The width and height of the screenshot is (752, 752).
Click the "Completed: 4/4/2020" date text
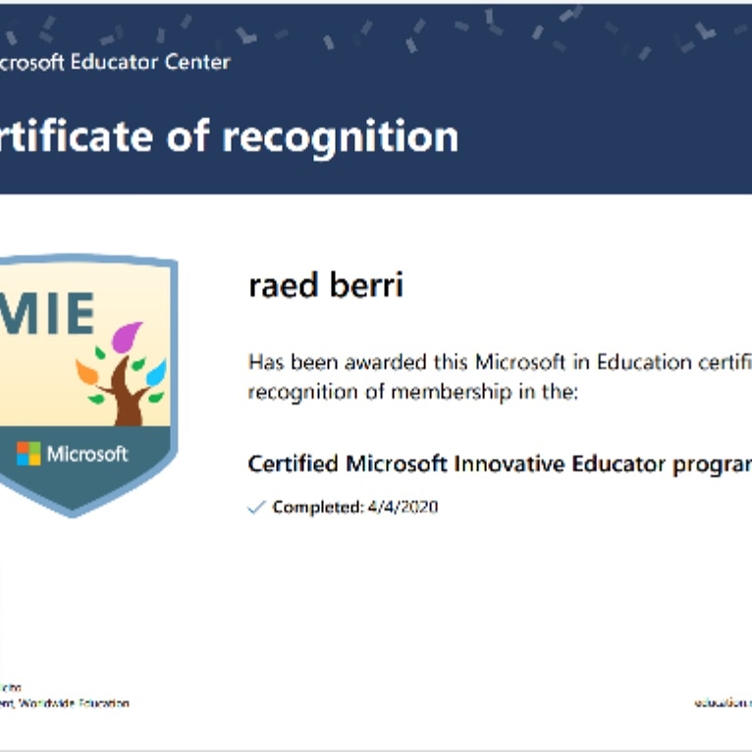(355, 507)
